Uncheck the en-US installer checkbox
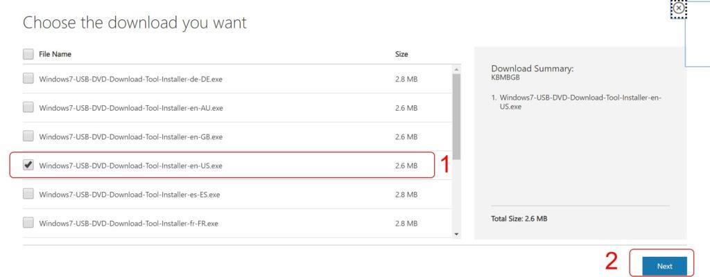 pyautogui.click(x=28, y=166)
